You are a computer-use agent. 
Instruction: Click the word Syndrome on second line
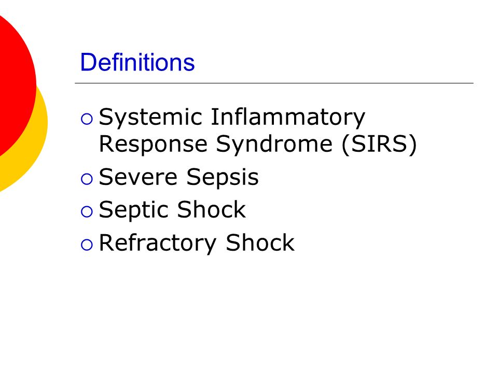click(274, 145)
